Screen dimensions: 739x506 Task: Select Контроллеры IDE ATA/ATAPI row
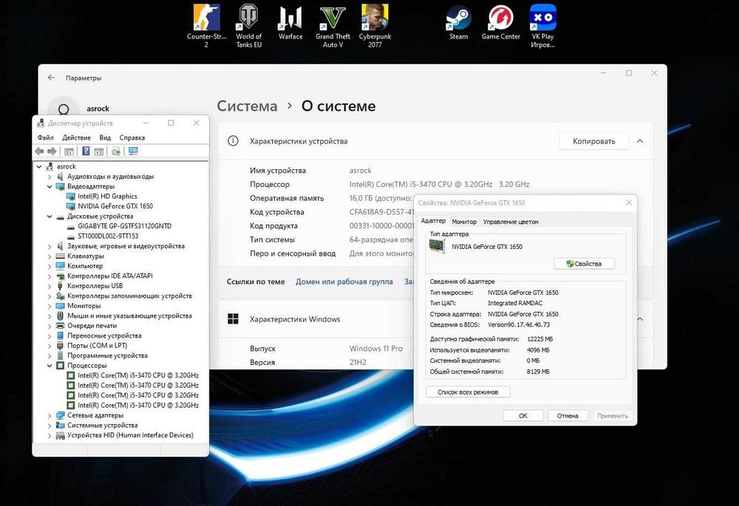click(x=110, y=276)
